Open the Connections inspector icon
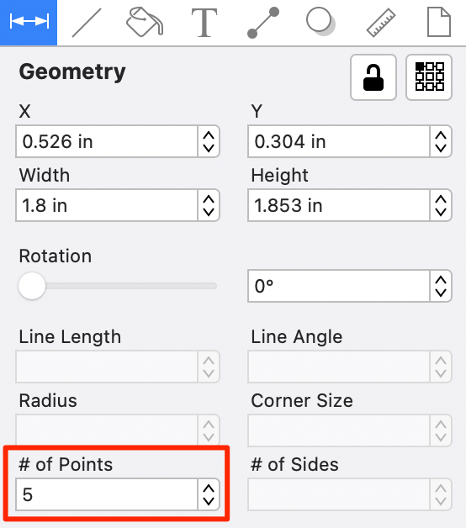The width and height of the screenshot is (466, 528). tap(263, 23)
